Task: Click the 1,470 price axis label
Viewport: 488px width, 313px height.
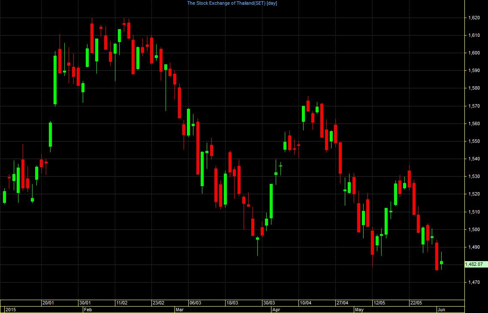Action: point(474,283)
